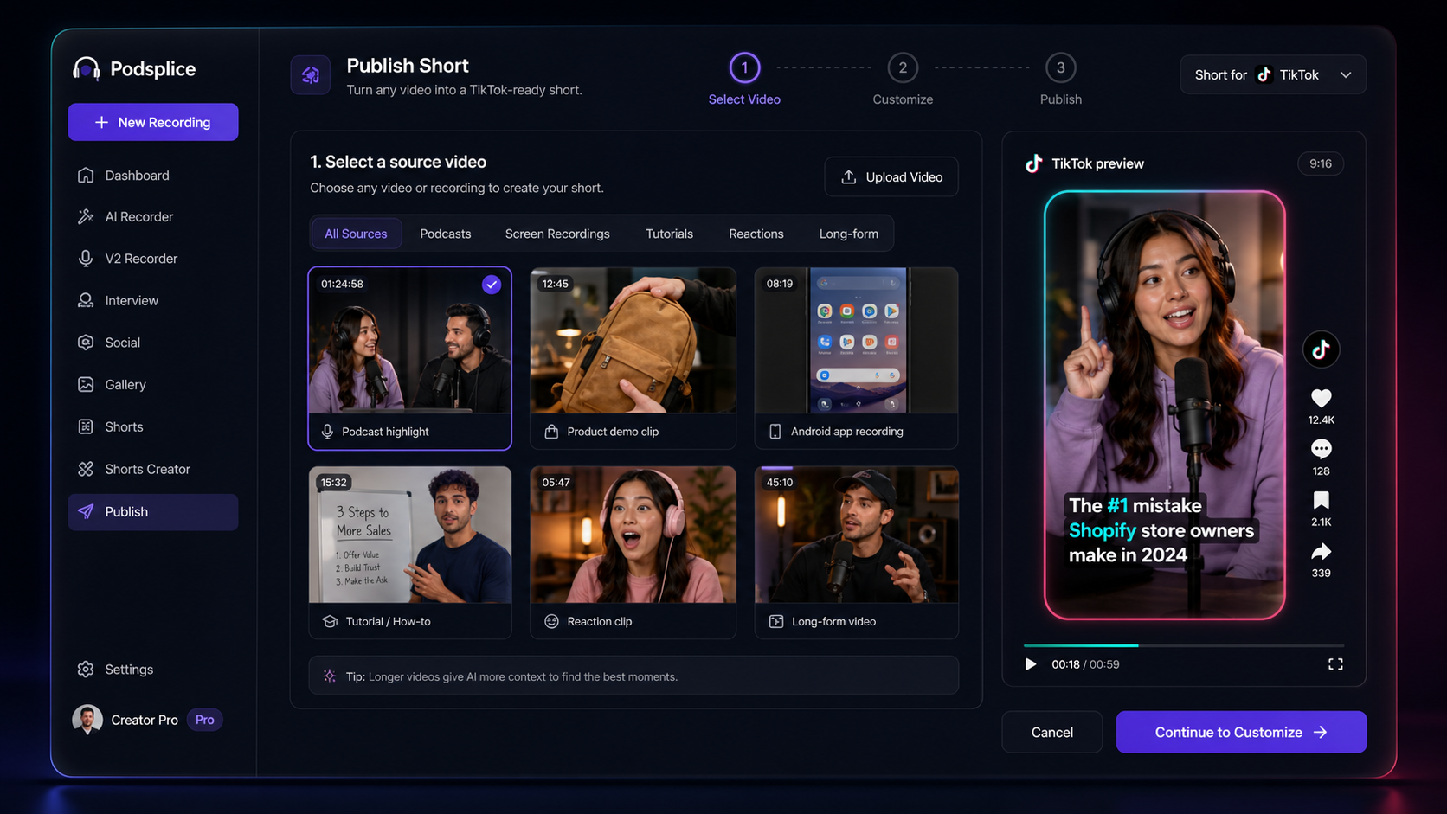Open the Shorts section
1447x814 pixels.
coord(153,427)
